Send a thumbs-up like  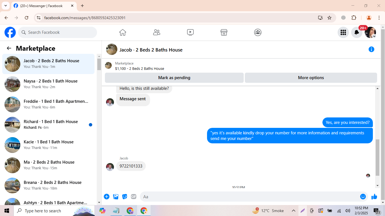(374, 197)
